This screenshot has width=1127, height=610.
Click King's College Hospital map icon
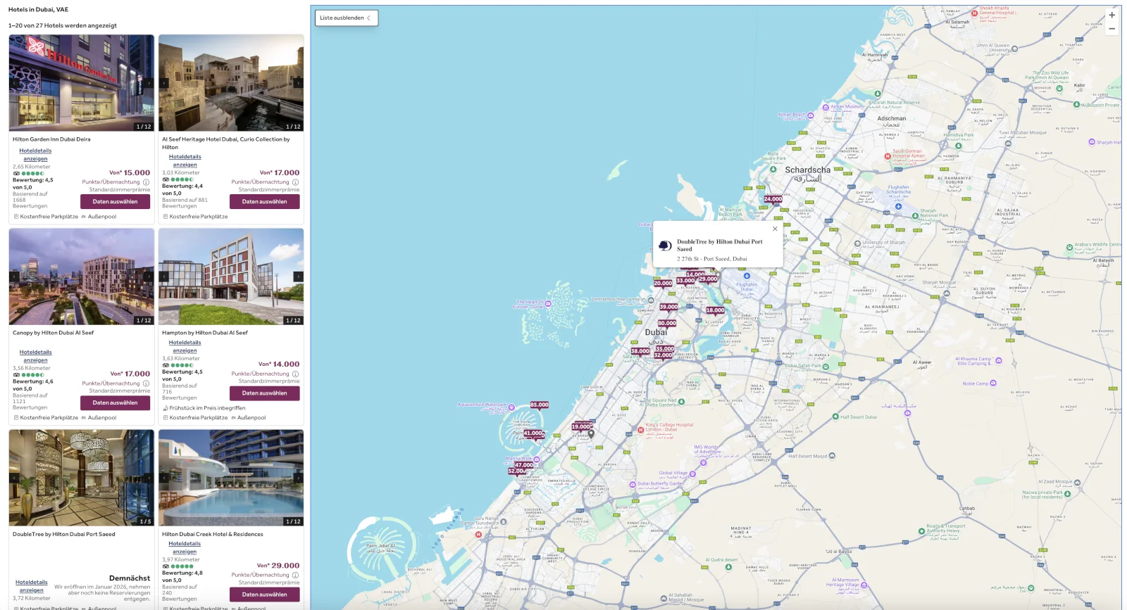point(640,429)
